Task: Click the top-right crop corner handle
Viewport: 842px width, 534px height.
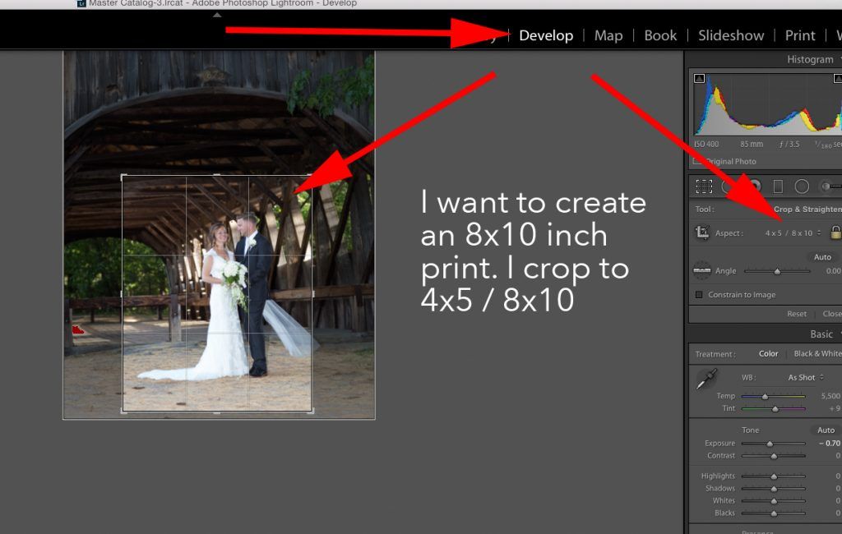Action: (x=310, y=177)
